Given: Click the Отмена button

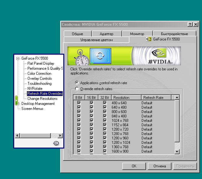Looking at the screenshot, I should (x=159, y=166).
